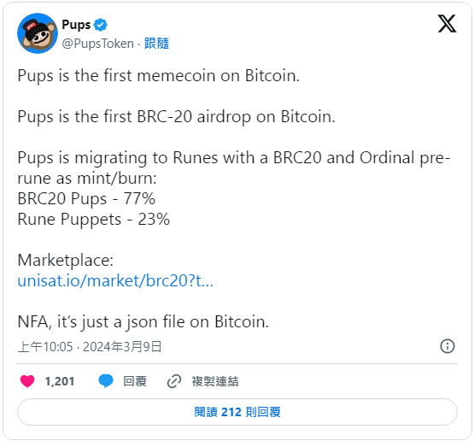Open the X logo in the corner
This screenshot has width=474, height=441.
pos(447,24)
